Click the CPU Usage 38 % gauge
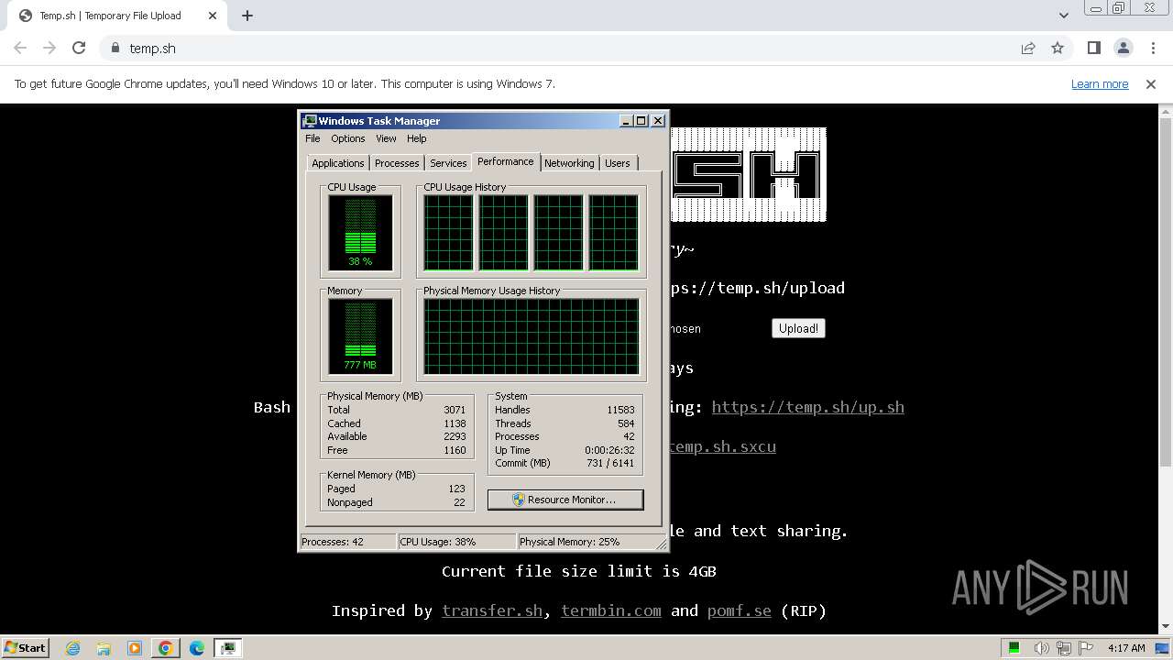The image size is (1173, 660). [360, 233]
